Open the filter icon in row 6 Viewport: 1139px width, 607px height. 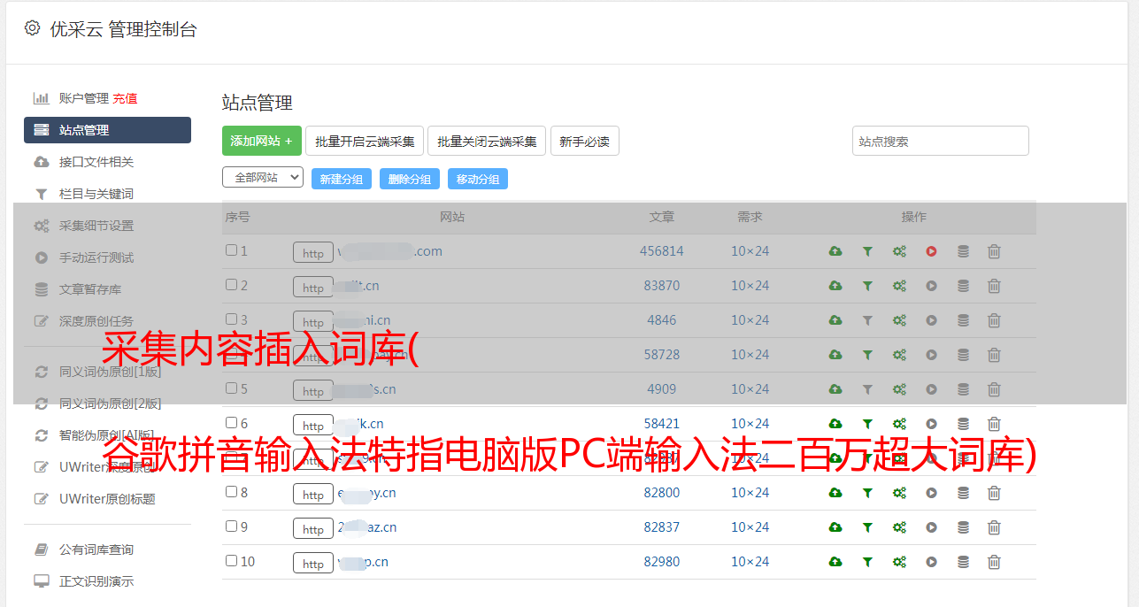(x=867, y=424)
